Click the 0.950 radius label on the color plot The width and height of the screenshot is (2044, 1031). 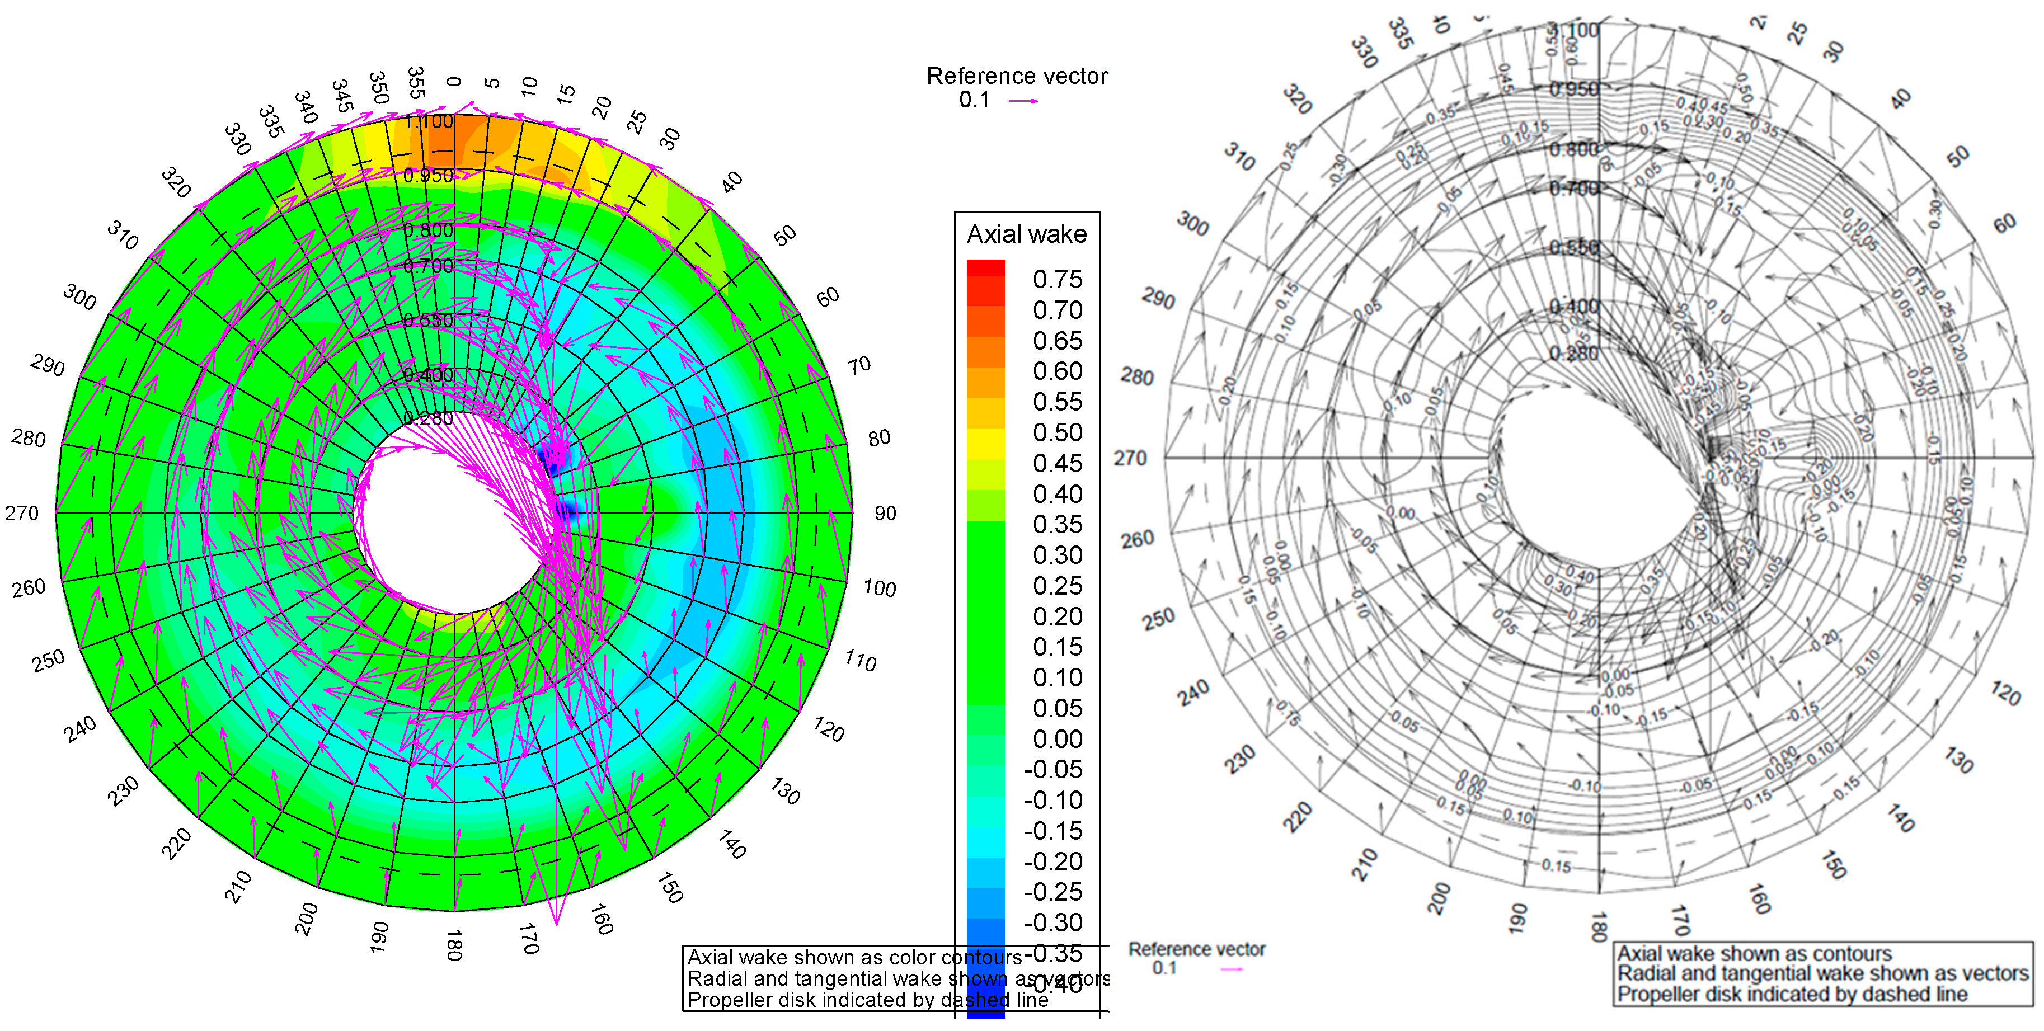coord(427,175)
